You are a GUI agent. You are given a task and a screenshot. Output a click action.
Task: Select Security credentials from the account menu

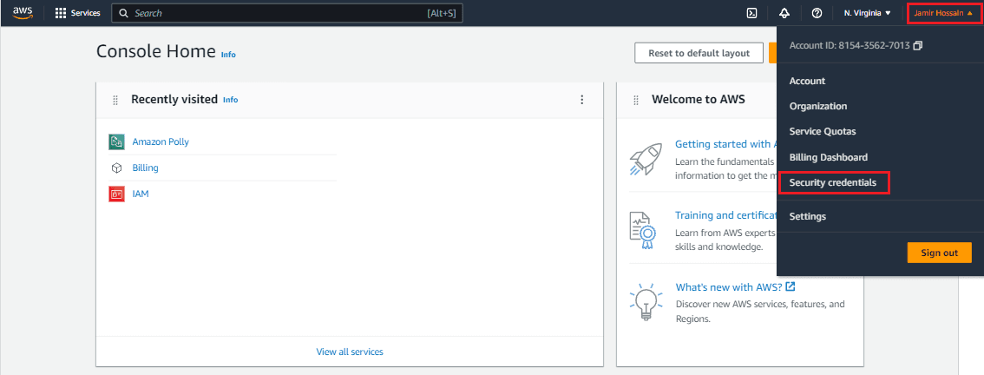coord(833,183)
